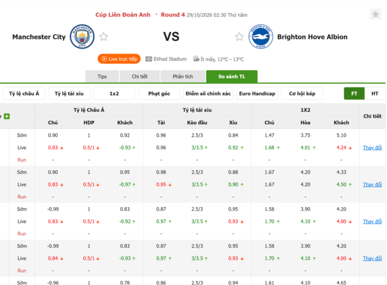387x285 pixels.
Task: Favorite Brighton with the star icon
Action: 239,37
